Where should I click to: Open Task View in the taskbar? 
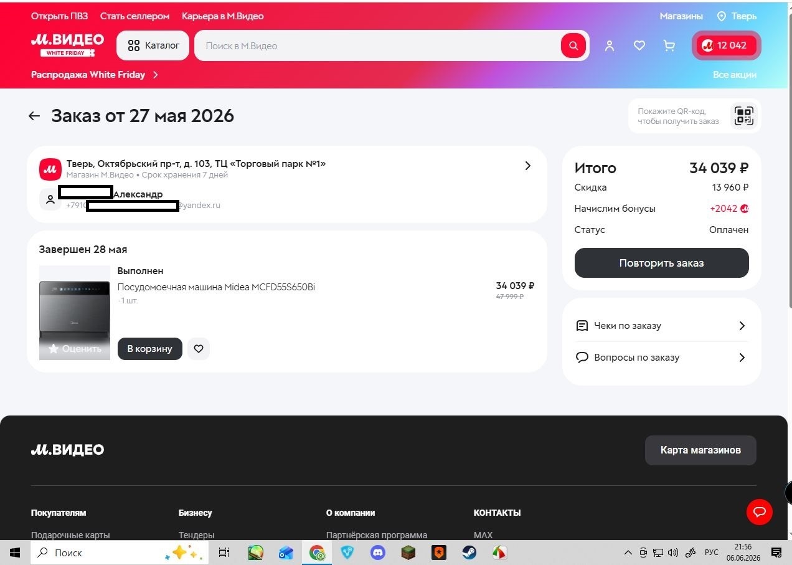(x=224, y=553)
